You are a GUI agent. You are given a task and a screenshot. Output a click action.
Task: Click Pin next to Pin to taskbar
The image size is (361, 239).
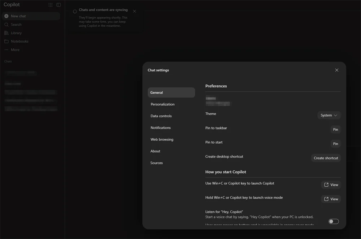tap(335, 129)
